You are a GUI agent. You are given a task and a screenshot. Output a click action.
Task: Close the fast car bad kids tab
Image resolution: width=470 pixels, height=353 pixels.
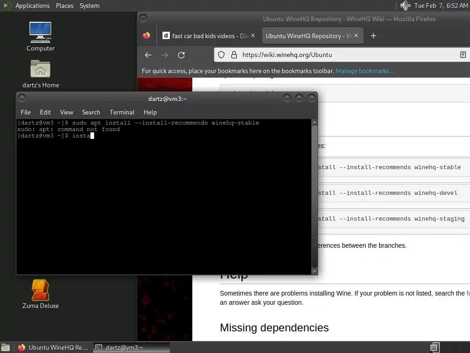tap(253, 35)
